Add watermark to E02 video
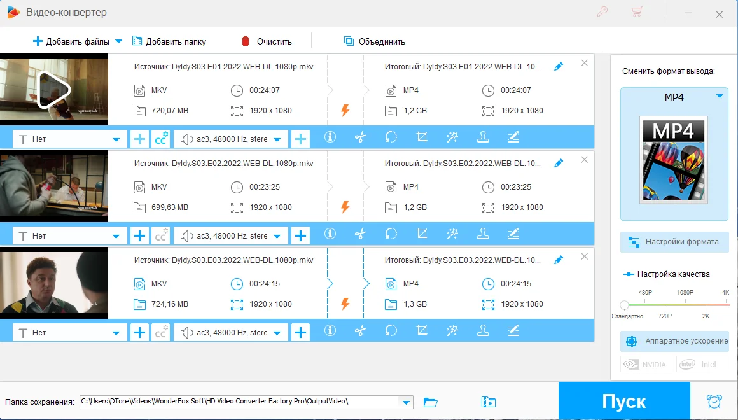 (483, 234)
